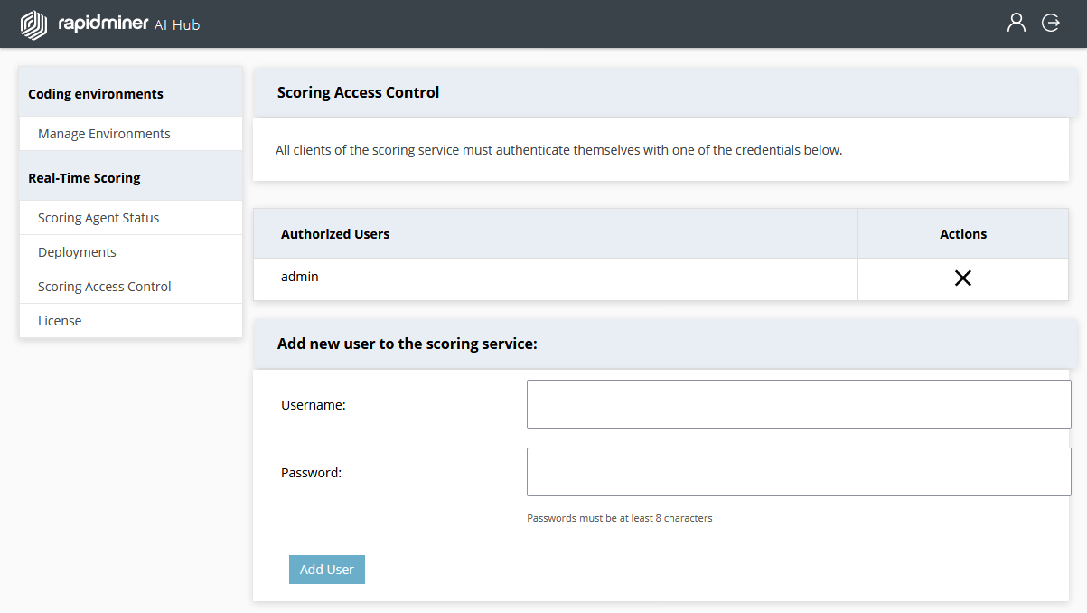Click the Password input field
Viewport: 1087px width, 613px height.
pos(798,471)
